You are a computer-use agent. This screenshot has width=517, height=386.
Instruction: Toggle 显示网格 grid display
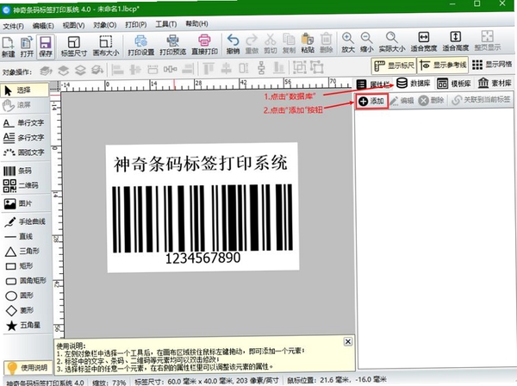pos(492,65)
